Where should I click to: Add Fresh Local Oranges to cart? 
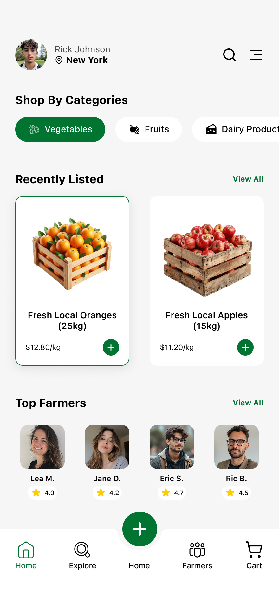point(111,347)
